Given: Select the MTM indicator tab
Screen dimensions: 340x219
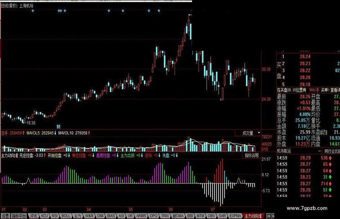Looking at the screenshot, I should click(201, 216).
